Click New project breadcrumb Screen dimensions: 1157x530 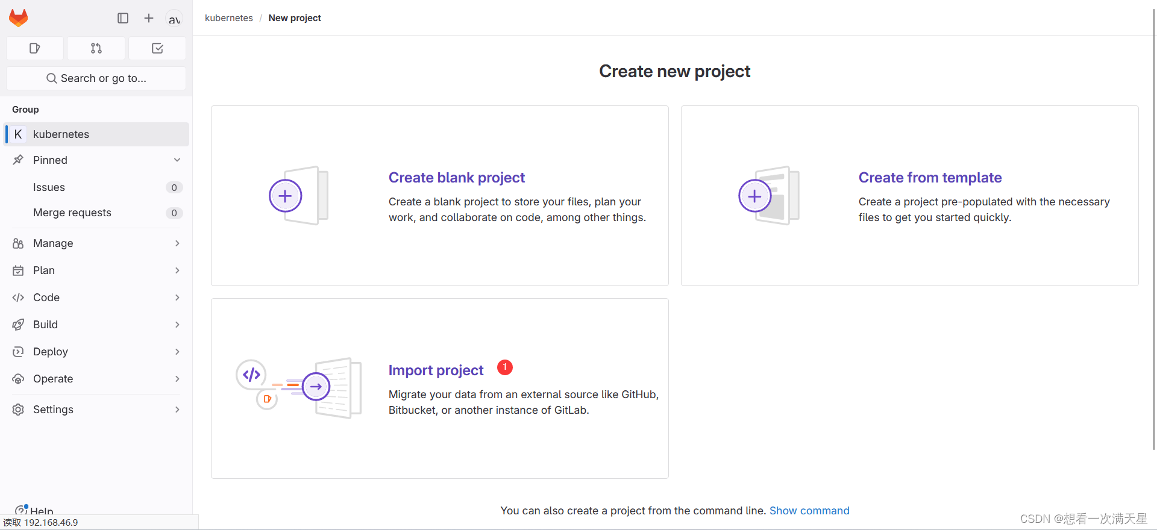295,18
